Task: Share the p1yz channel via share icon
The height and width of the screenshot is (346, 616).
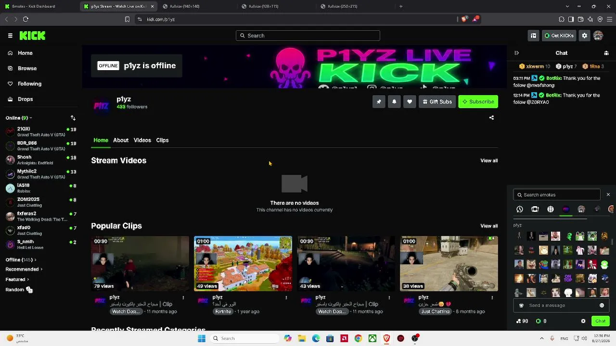Action: [491, 118]
